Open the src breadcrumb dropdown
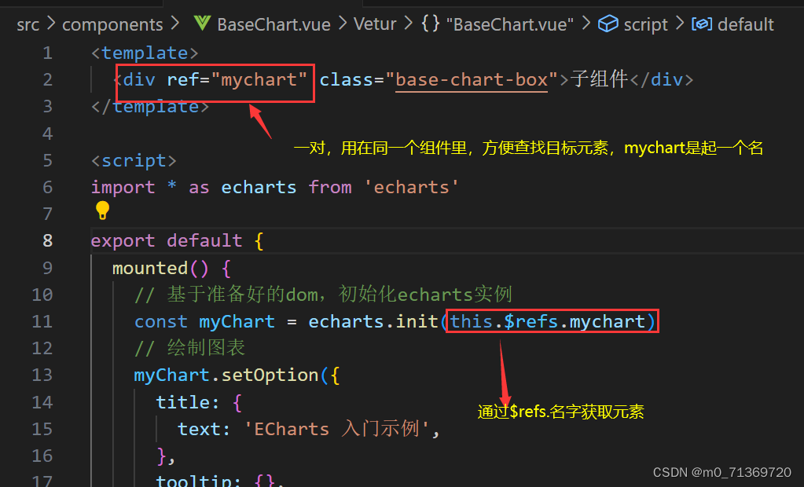 tap(28, 24)
